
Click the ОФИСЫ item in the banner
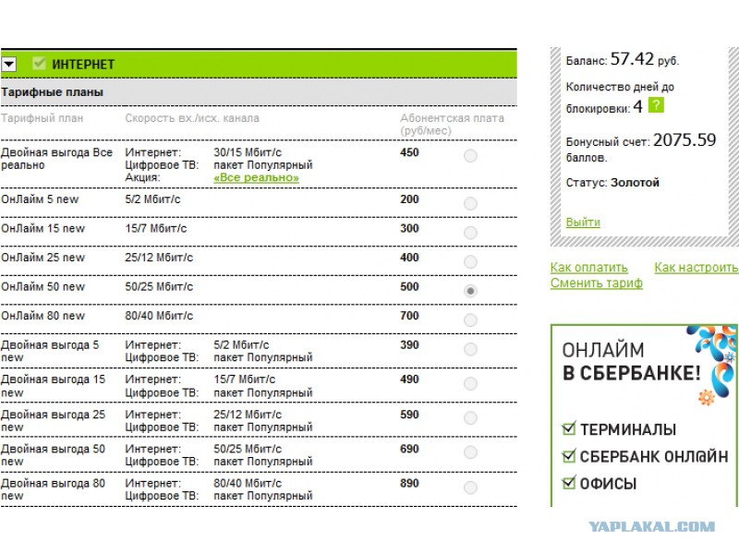click(x=608, y=484)
